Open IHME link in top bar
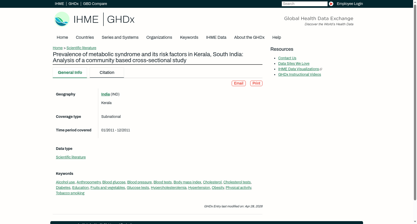The height and width of the screenshot is (224, 417). tap(59, 4)
